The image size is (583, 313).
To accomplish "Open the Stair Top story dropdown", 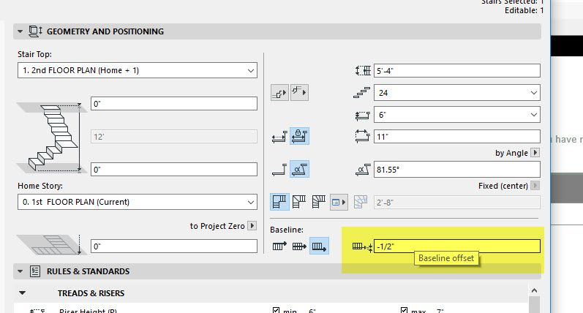I will click(x=138, y=70).
